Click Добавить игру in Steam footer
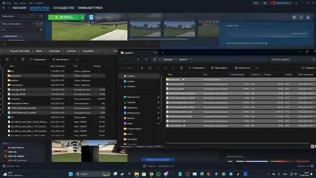316x178 pixels. (x=11, y=166)
